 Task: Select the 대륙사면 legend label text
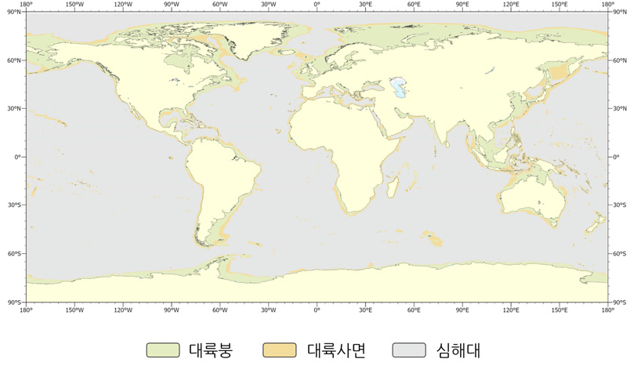click(x=336, y=350)
